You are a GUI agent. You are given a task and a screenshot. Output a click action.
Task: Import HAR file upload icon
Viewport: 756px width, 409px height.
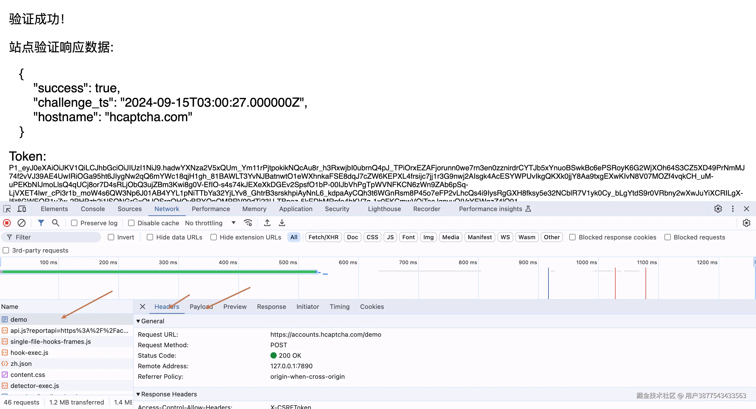[x=267, y=223]
